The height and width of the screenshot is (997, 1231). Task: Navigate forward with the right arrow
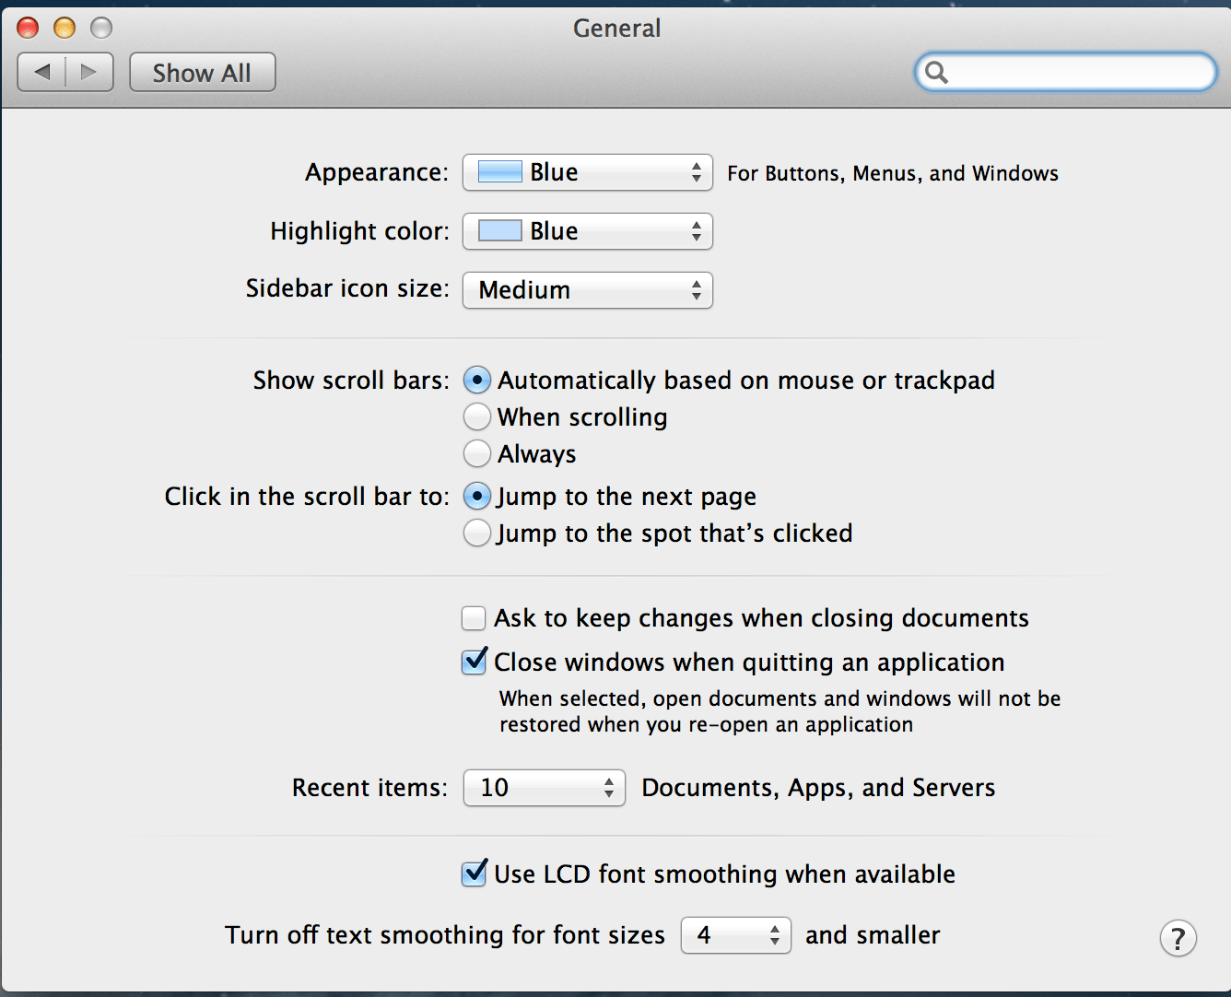pos(88,71)
